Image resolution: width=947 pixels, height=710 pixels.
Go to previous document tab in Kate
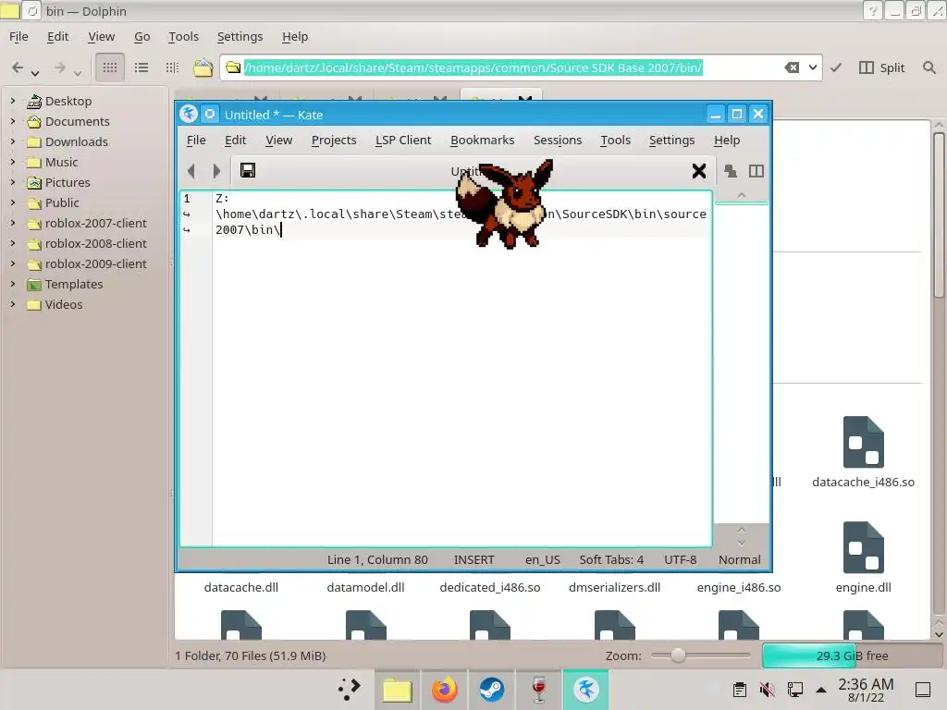click(191, 171)
